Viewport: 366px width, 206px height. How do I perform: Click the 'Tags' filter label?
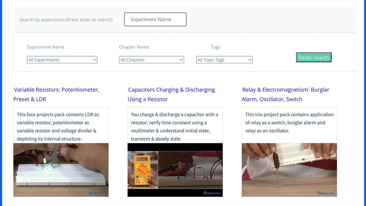(x=216, y=47)
